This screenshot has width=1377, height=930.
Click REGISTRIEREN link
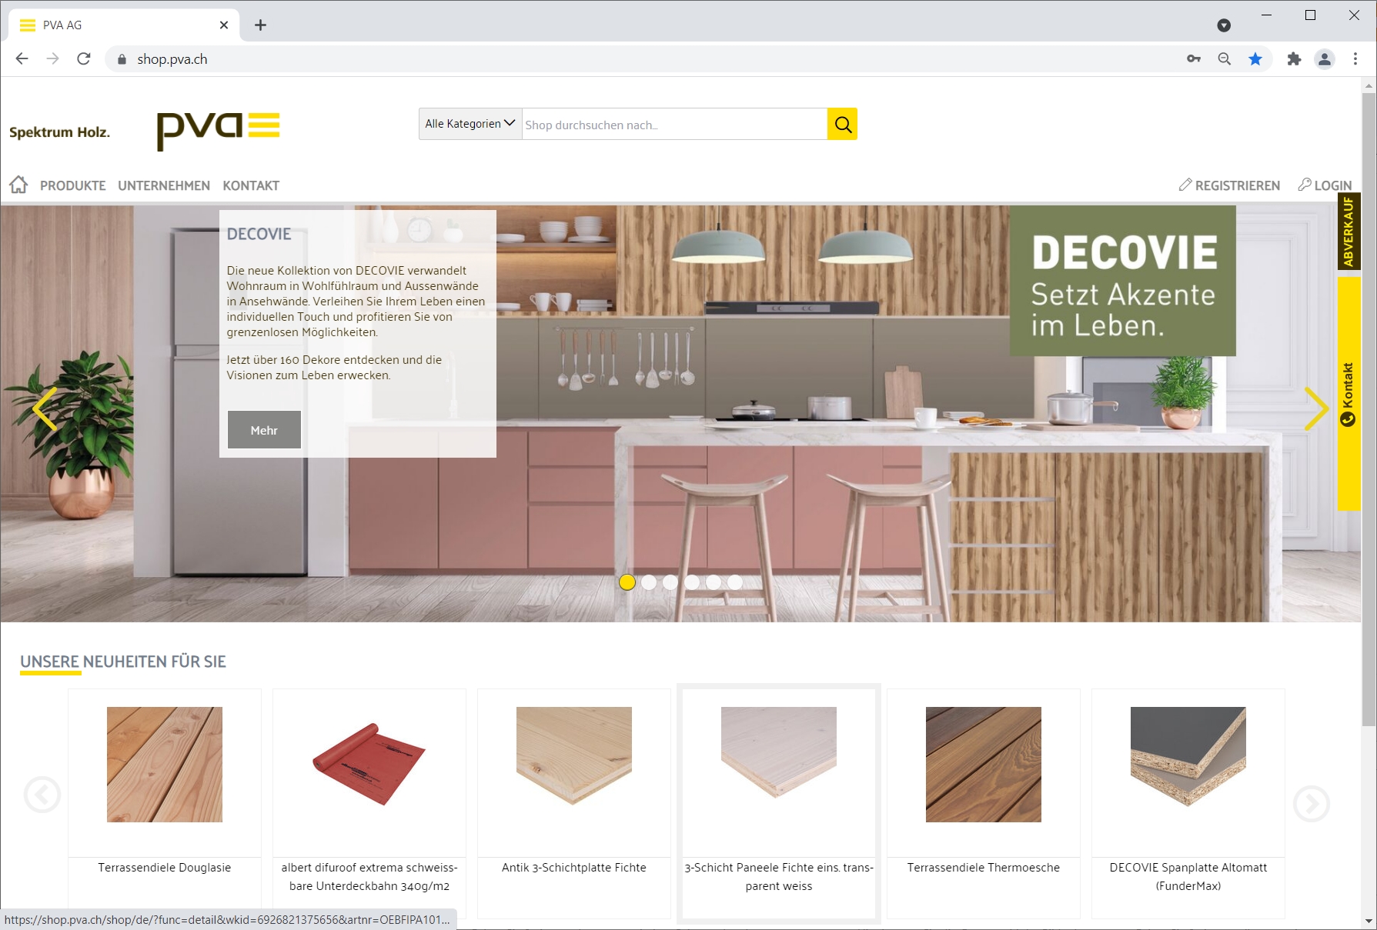(1230, 185)
